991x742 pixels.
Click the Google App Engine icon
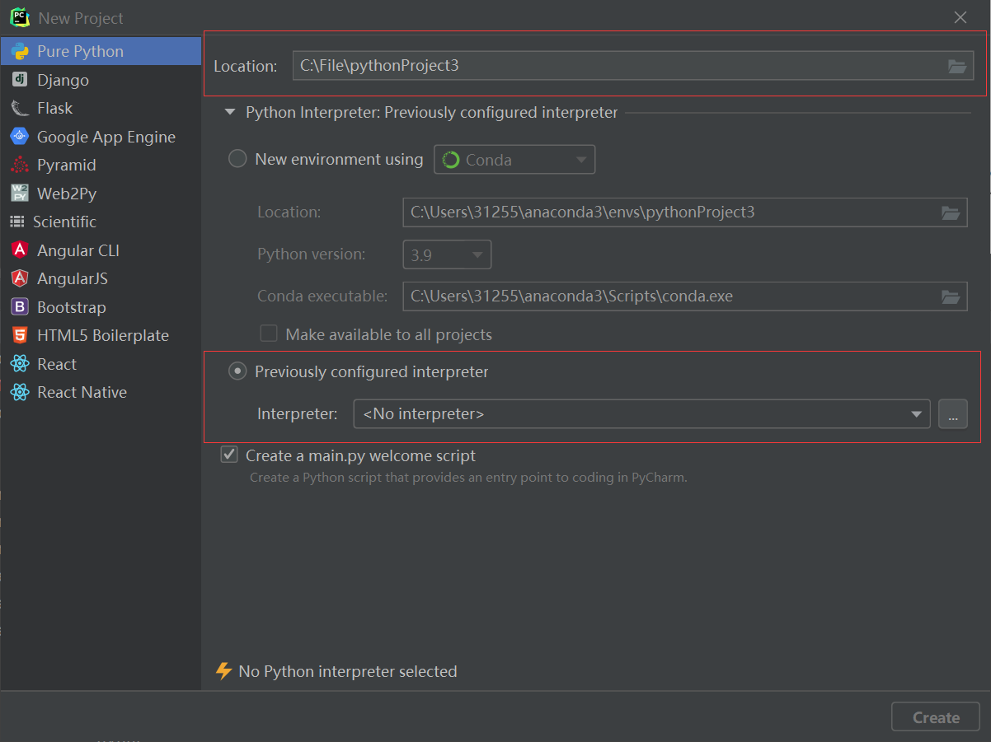(x=20, y=137)
